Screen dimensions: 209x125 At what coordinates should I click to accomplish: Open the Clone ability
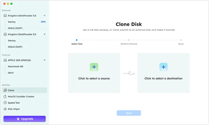click(24, 90)
